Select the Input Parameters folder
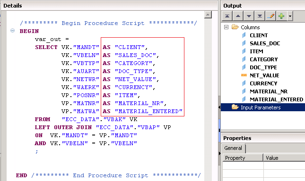This screenshot has width=305, height=181. pyautogui.click(x=261, y=107)
